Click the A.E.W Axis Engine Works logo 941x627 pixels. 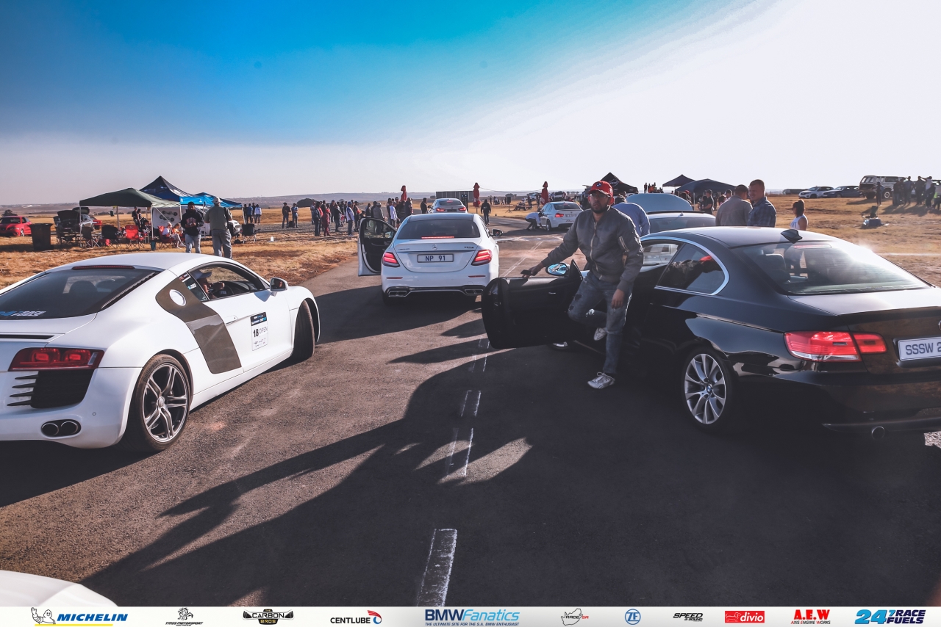[810, 617]
